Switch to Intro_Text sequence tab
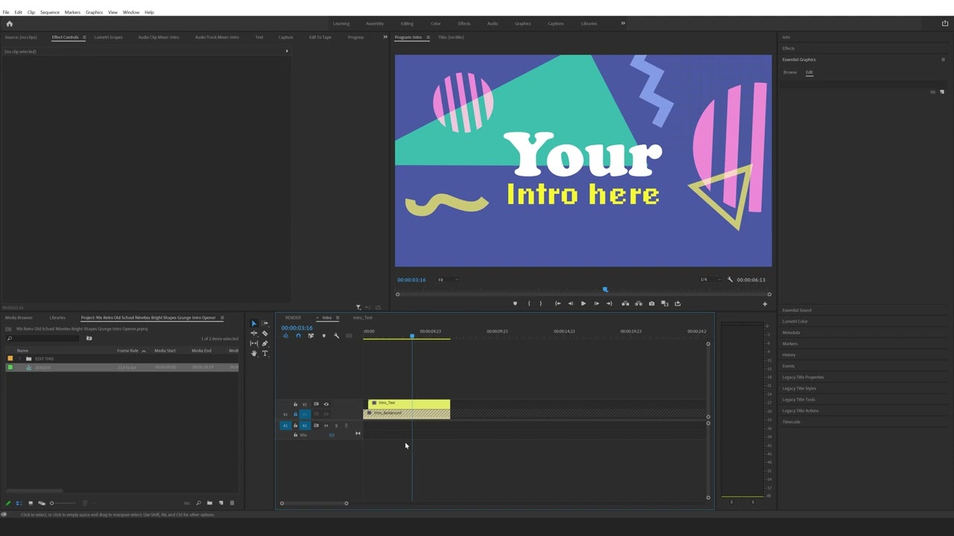This screenshot has width=954, height=536. pyautogui.click(x=362, y=318)
